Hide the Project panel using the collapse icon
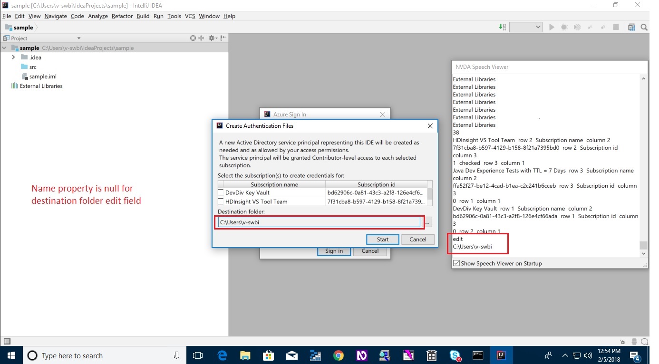The image size is (659, 364). [224, 38]
